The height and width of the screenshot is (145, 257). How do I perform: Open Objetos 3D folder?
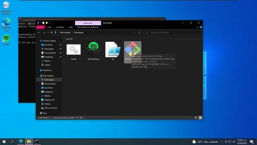(x=49, y=100)
